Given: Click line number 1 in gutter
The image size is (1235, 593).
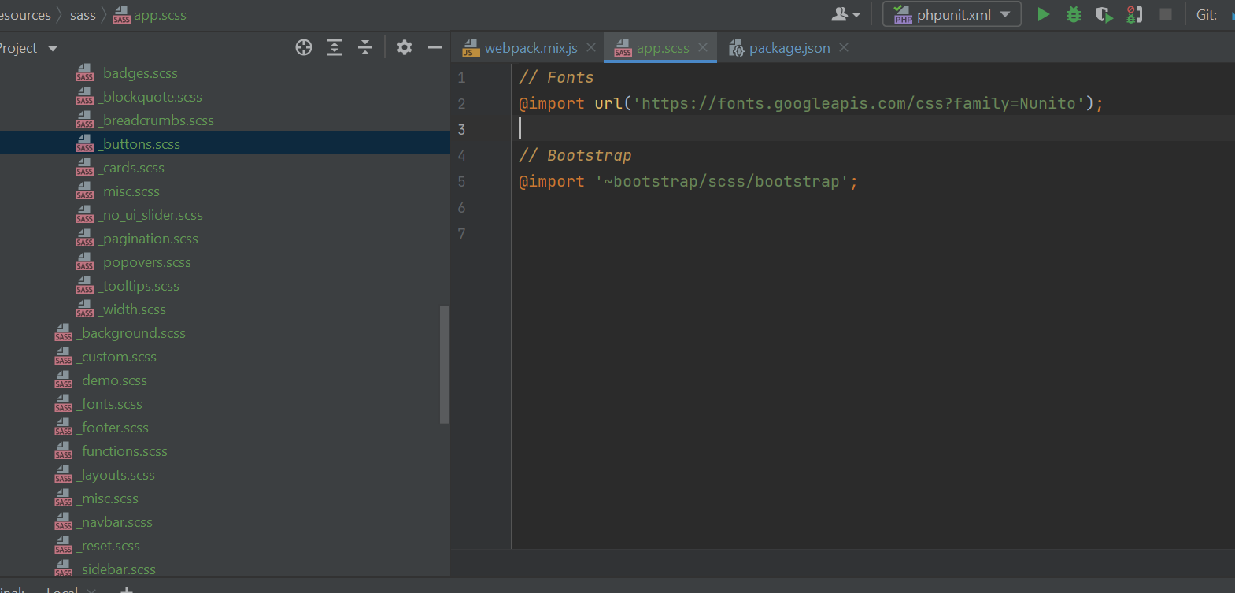Looking at the screenshot, I should 462,78.
